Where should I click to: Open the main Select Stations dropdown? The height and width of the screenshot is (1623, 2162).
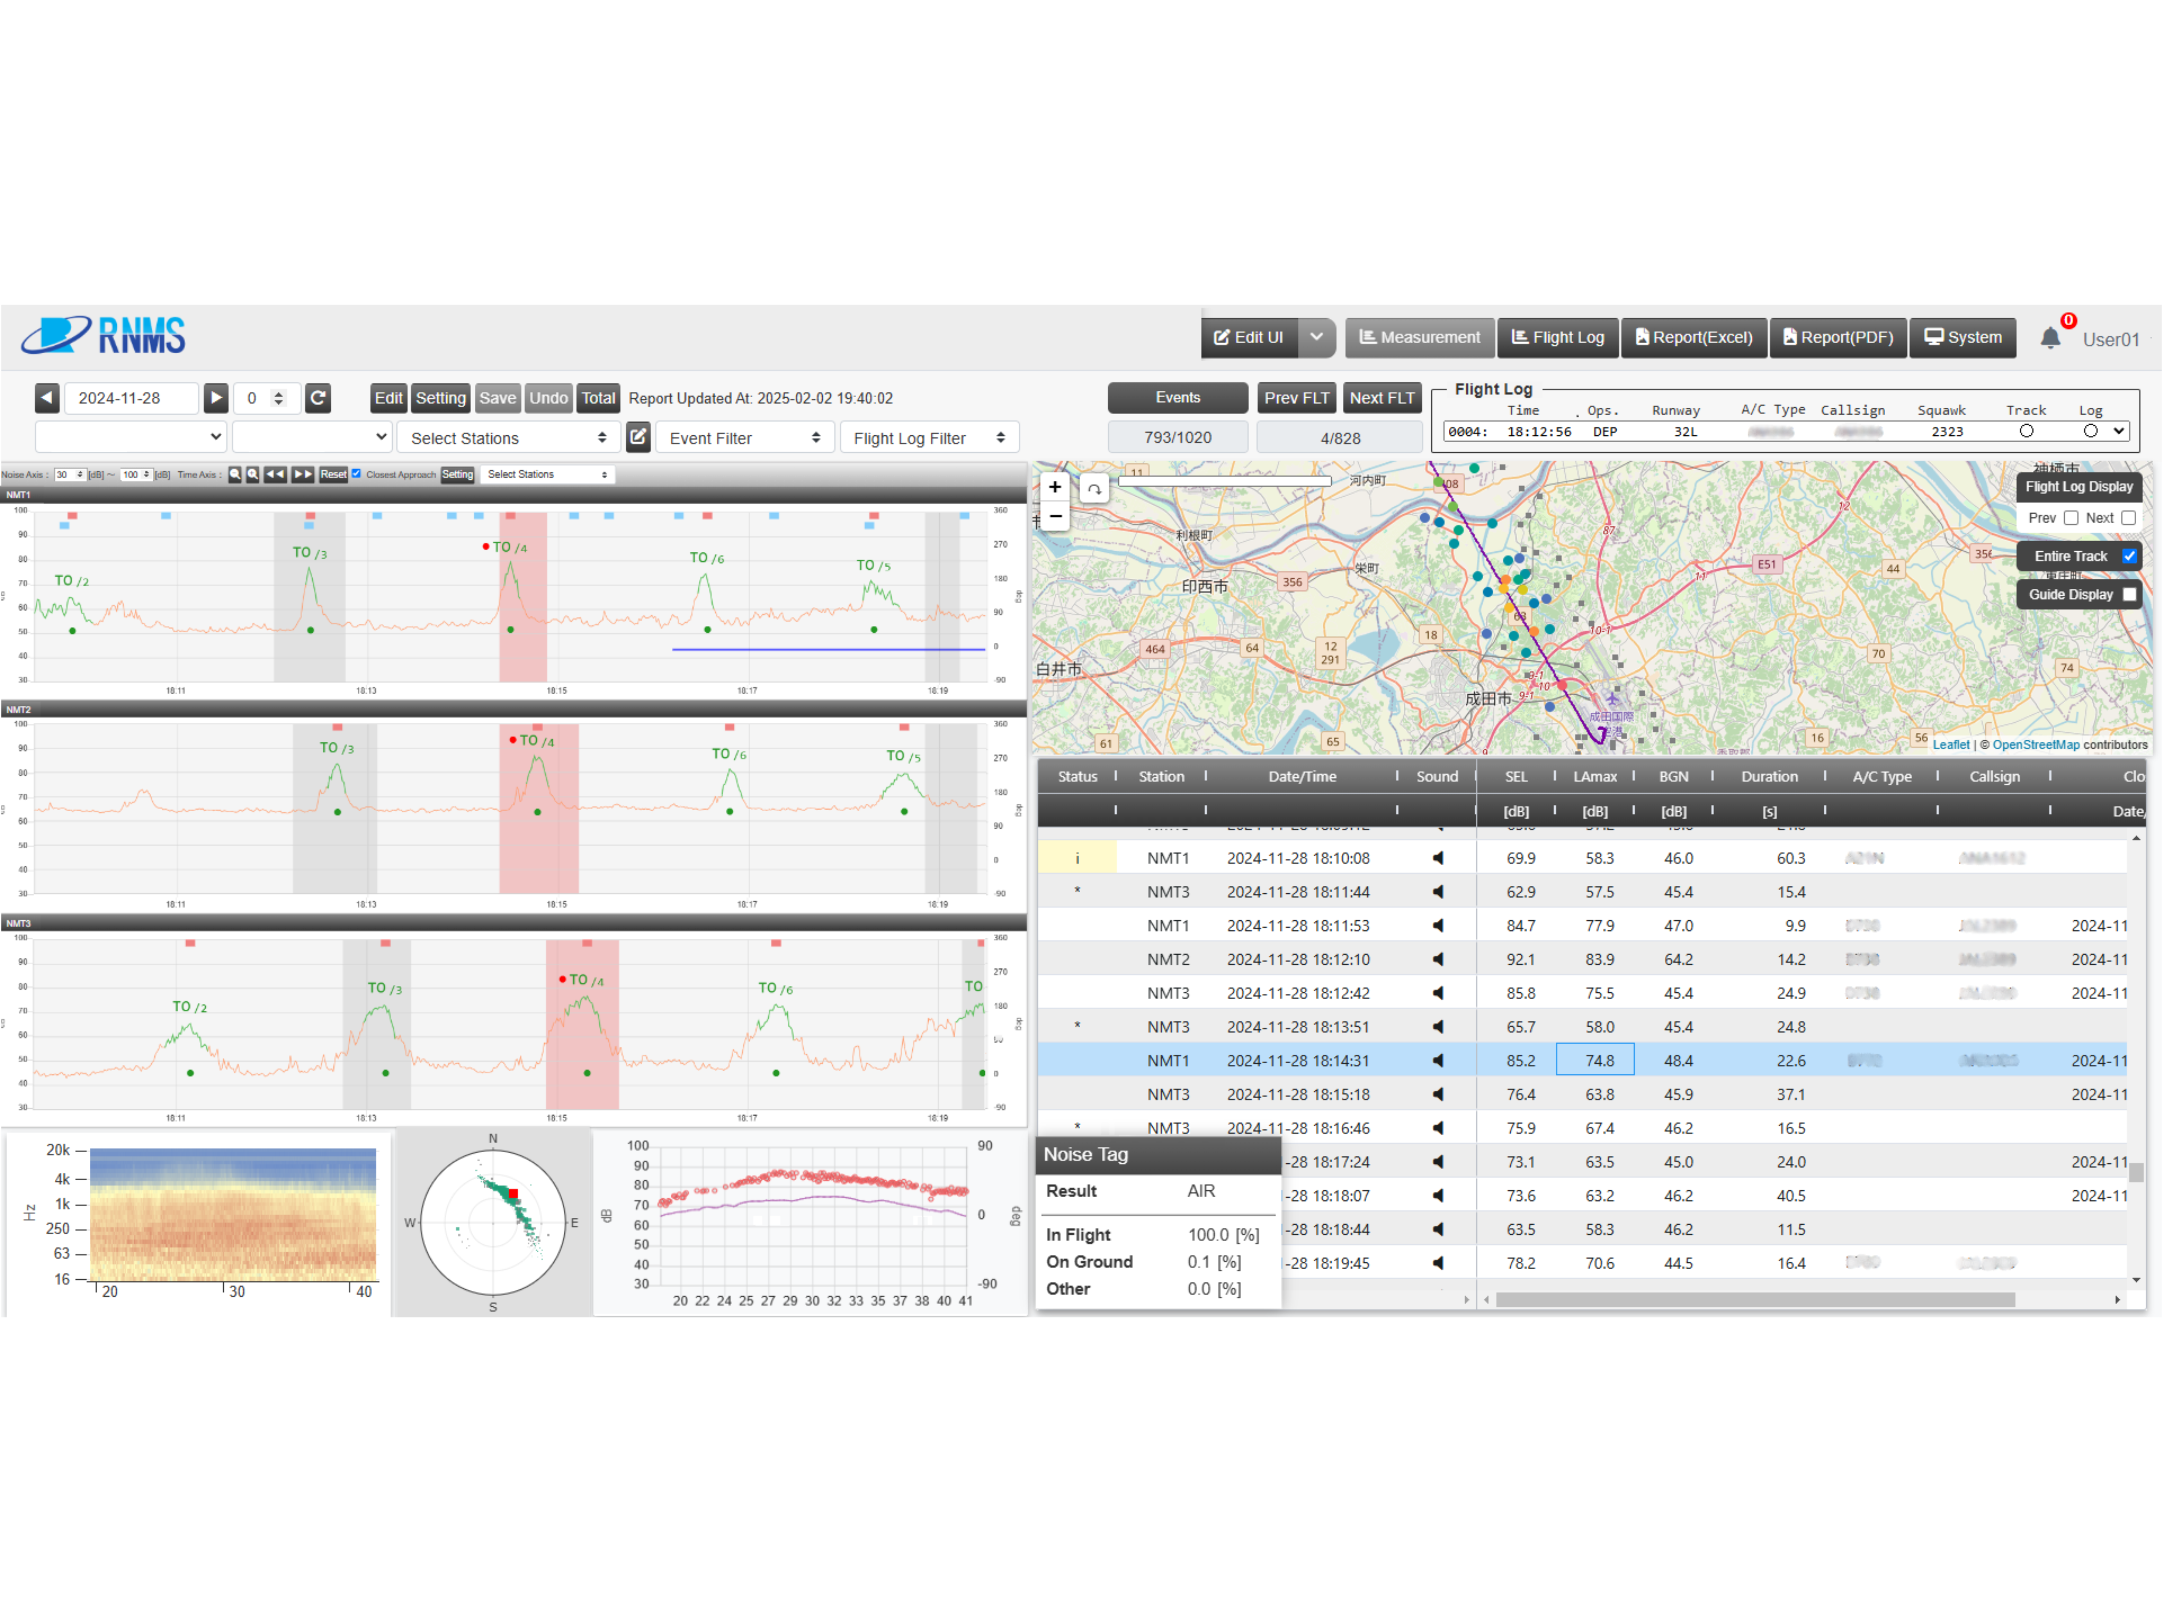tap(508, 438)
